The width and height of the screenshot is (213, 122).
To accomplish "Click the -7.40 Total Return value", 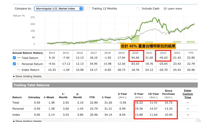I will (66, 58).
